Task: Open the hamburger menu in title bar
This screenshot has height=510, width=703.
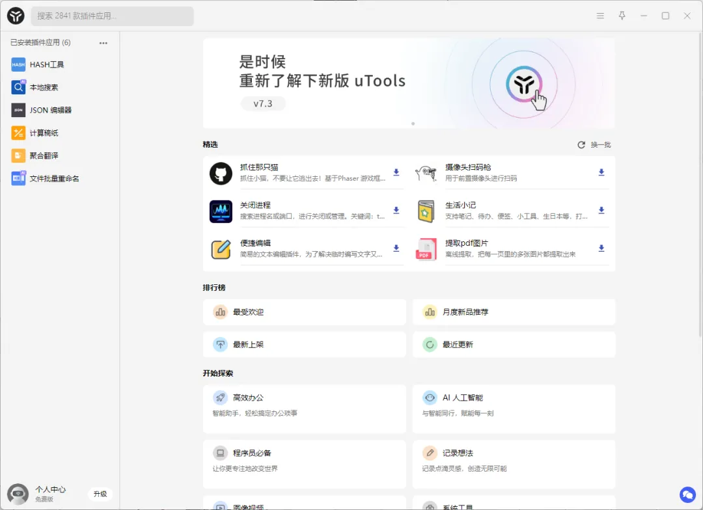Action: click(600, 16)
